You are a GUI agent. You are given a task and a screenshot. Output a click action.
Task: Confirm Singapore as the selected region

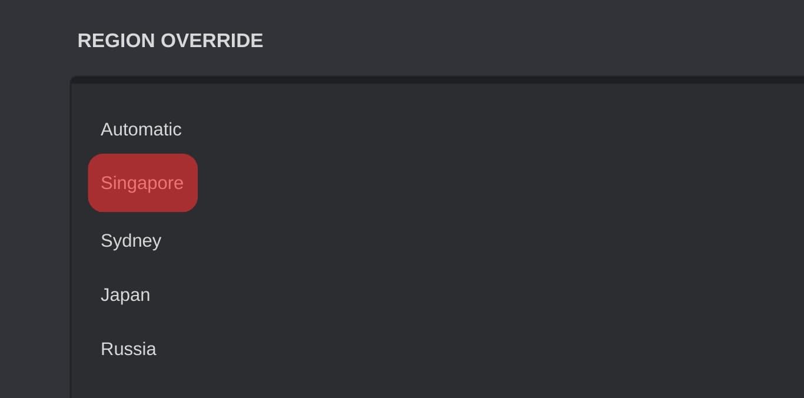coord(142,183)
